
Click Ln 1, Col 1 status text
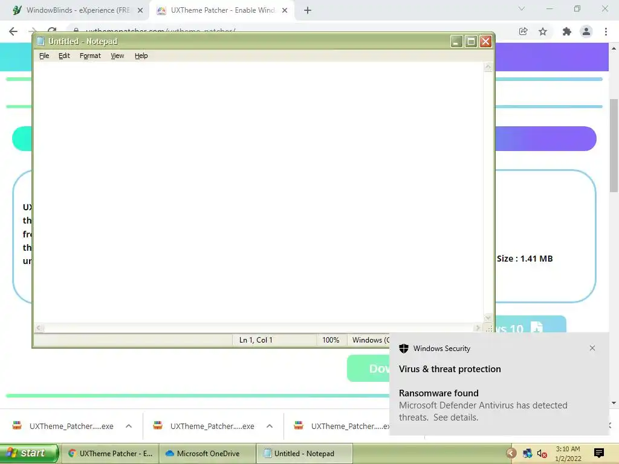256,340
